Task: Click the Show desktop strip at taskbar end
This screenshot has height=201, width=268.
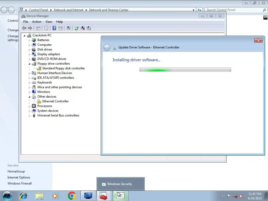Action: point(266,196)
